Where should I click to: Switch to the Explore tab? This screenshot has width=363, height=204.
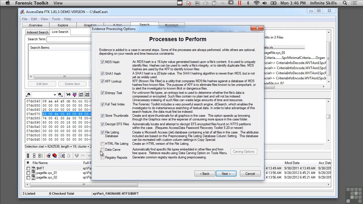(63, 25)
